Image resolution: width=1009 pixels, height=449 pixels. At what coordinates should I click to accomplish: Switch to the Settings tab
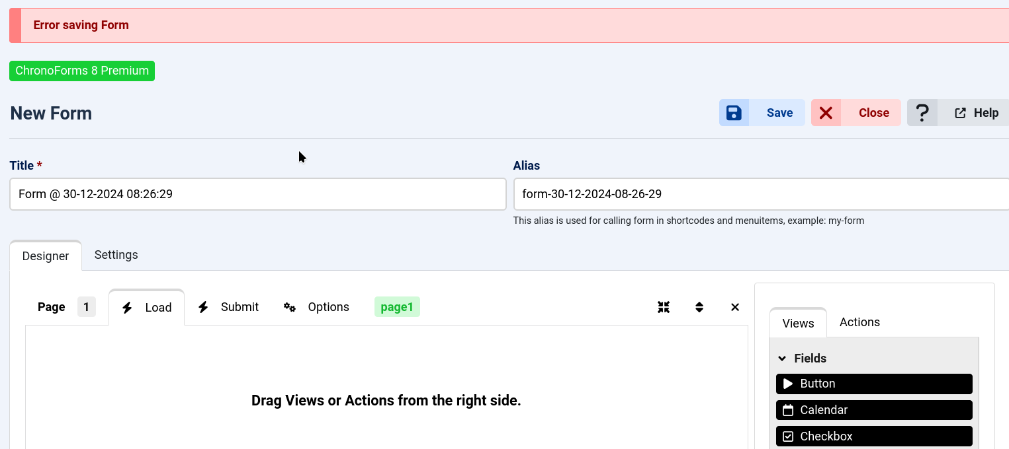[x=116, y=255]
